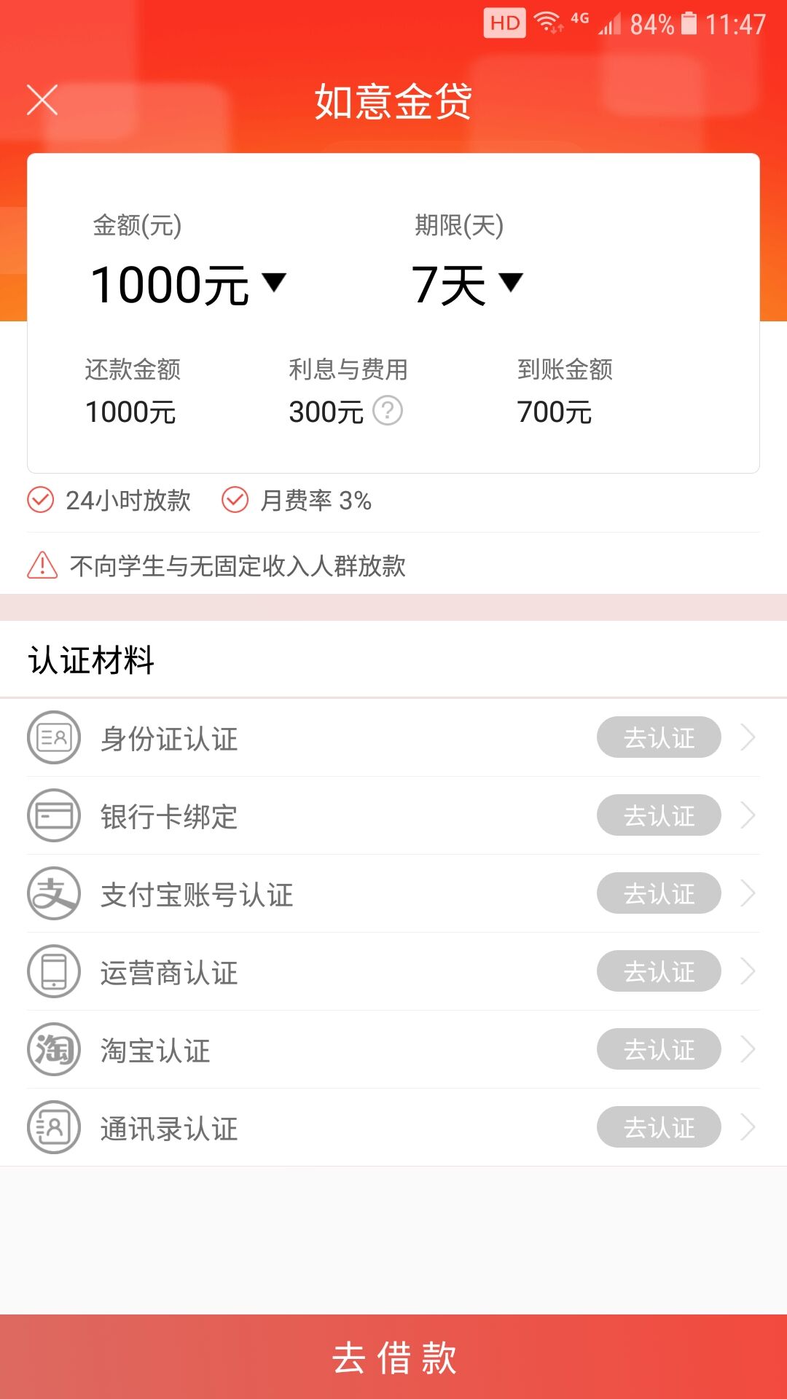Tap the contacts verification icon
The image size is (787, 1399).
click(53, 1127)
